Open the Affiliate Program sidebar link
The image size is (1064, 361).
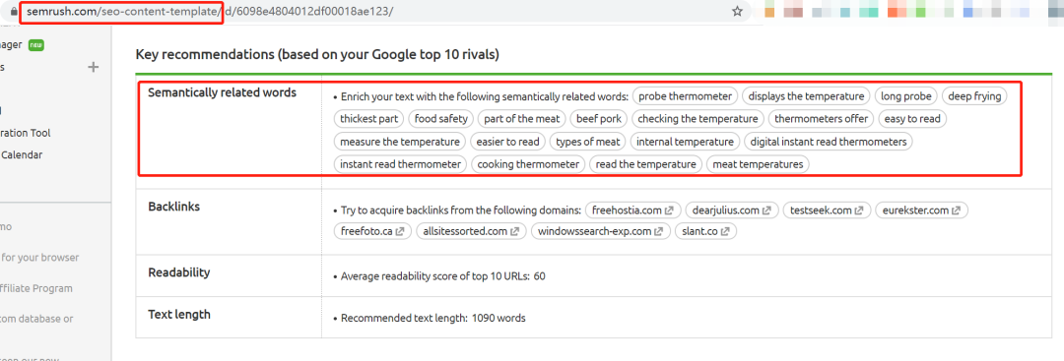36,288
